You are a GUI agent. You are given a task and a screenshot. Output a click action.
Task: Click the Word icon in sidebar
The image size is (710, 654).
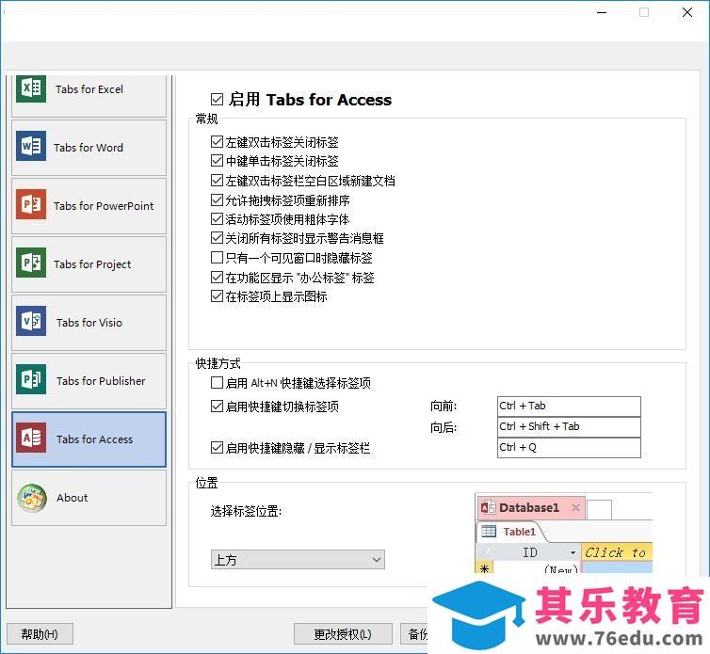point(31,146)
